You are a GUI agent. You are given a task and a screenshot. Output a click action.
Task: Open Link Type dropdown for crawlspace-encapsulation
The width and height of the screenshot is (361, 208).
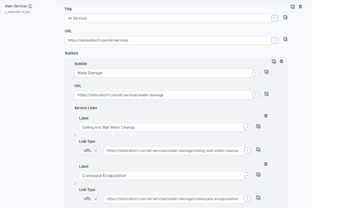point(90,199)
